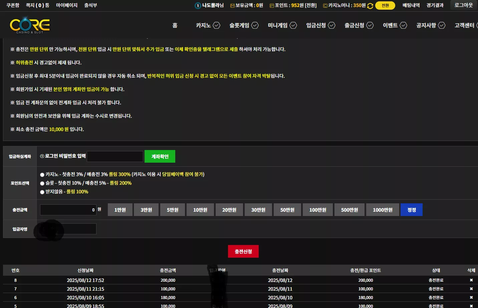The height and width of the screenshot is (308, 478).
Task: Delete row 7 with its X icon
Action: click(x=471, y=289)
